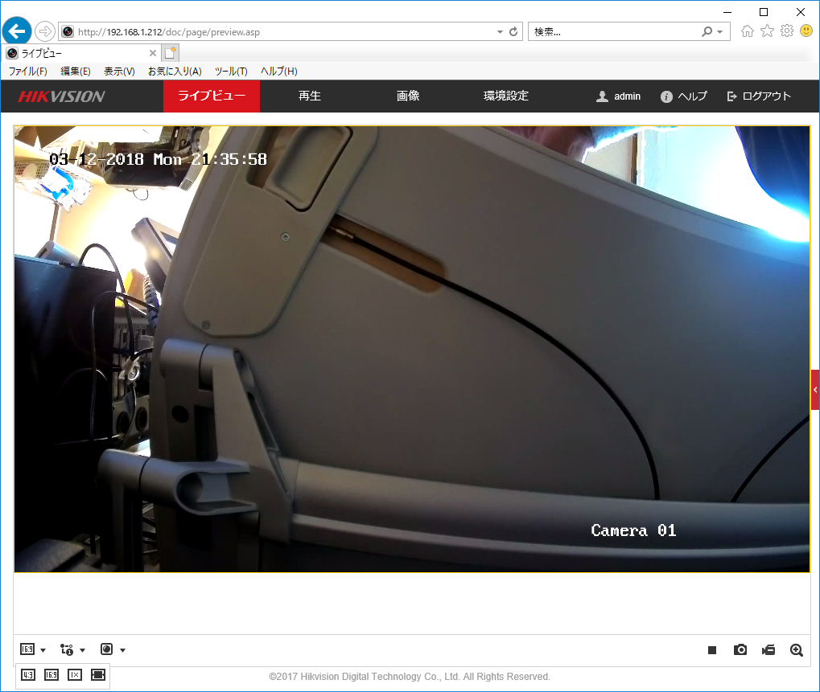Open the お気に入り(A) favorites menu
The width and height of the screenshot is (820, 692).
(x=175, y=72)
